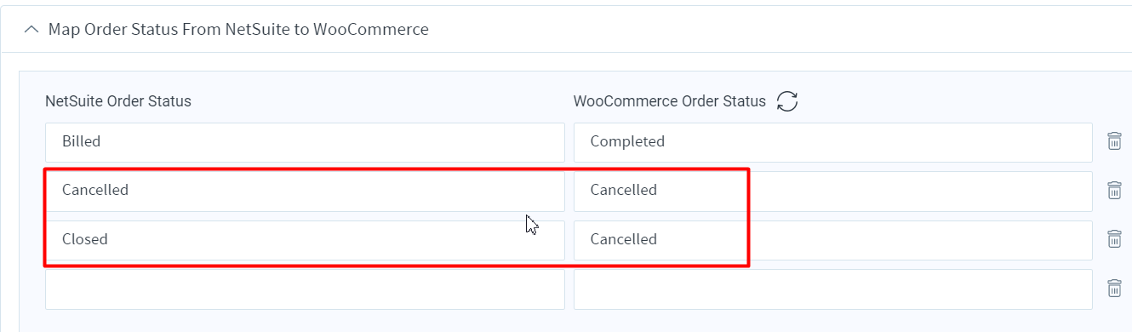This screenshot has width=1132, height=332.
Task: Select the NetSuite Cancelled status field
Action: pos(305,191)
